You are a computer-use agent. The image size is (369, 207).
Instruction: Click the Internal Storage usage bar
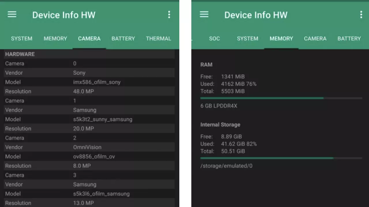coord(281,158)
